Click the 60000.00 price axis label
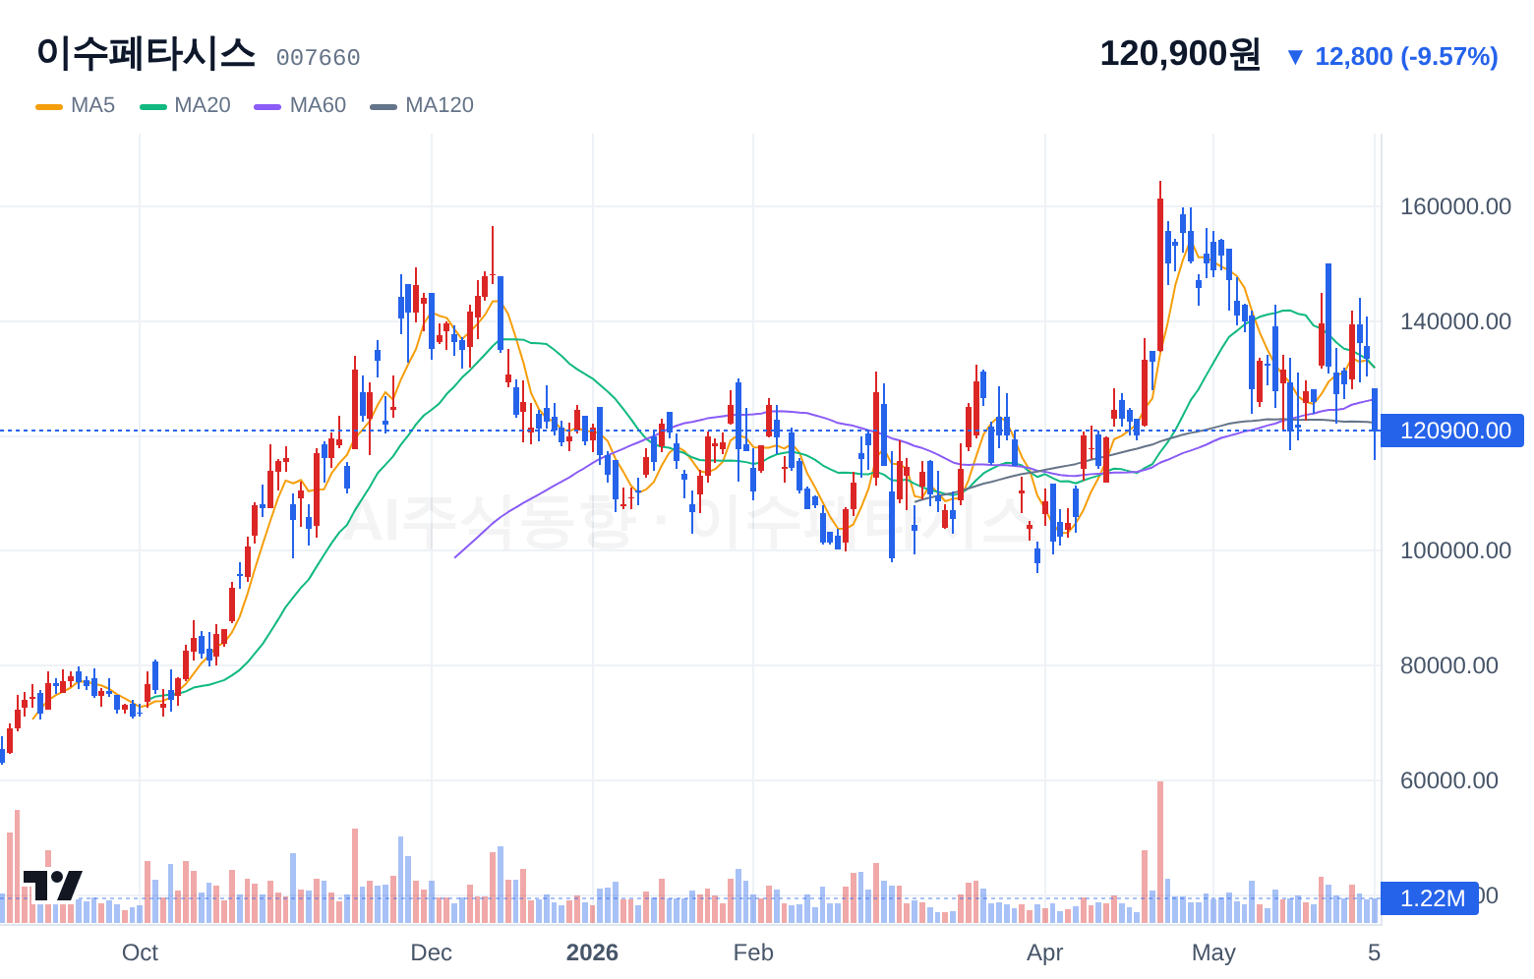Viewport: 1534px width, 979px height. (1449, 780)
